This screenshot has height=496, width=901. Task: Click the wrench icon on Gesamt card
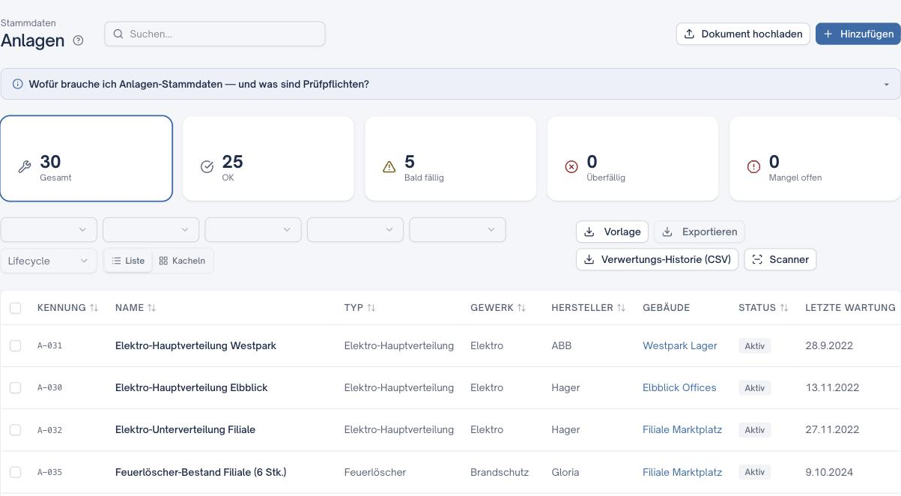pyautogui.click(x=24, y=167)
